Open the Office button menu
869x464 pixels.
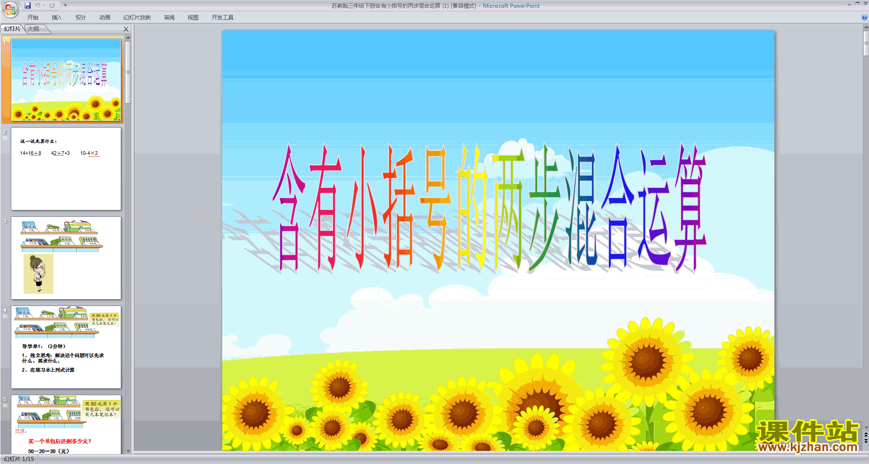pyautogui.click(x=10, y=9)
